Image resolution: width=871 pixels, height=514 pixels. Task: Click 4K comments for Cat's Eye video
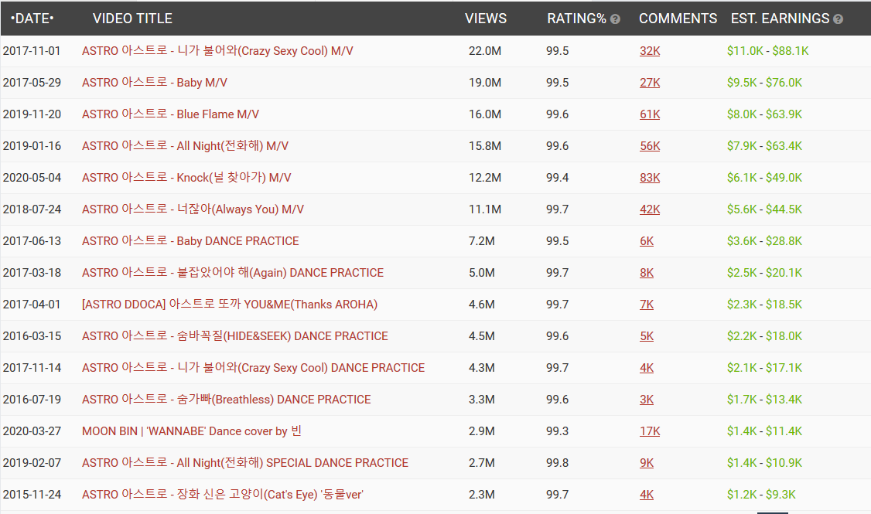click(x=647, y=493)
